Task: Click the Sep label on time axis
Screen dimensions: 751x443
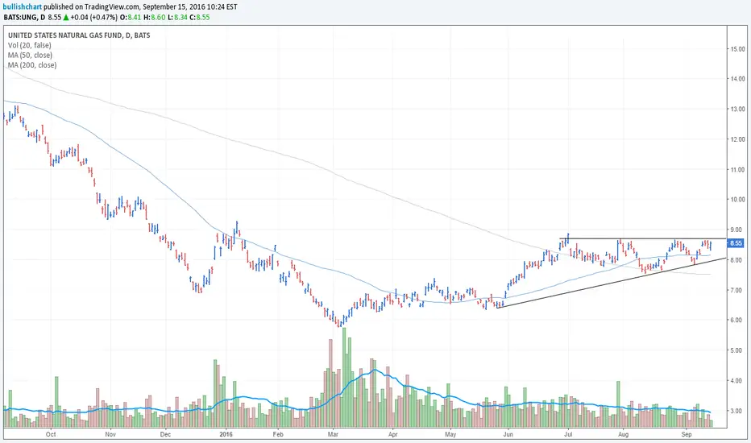Action: [687, 434]
